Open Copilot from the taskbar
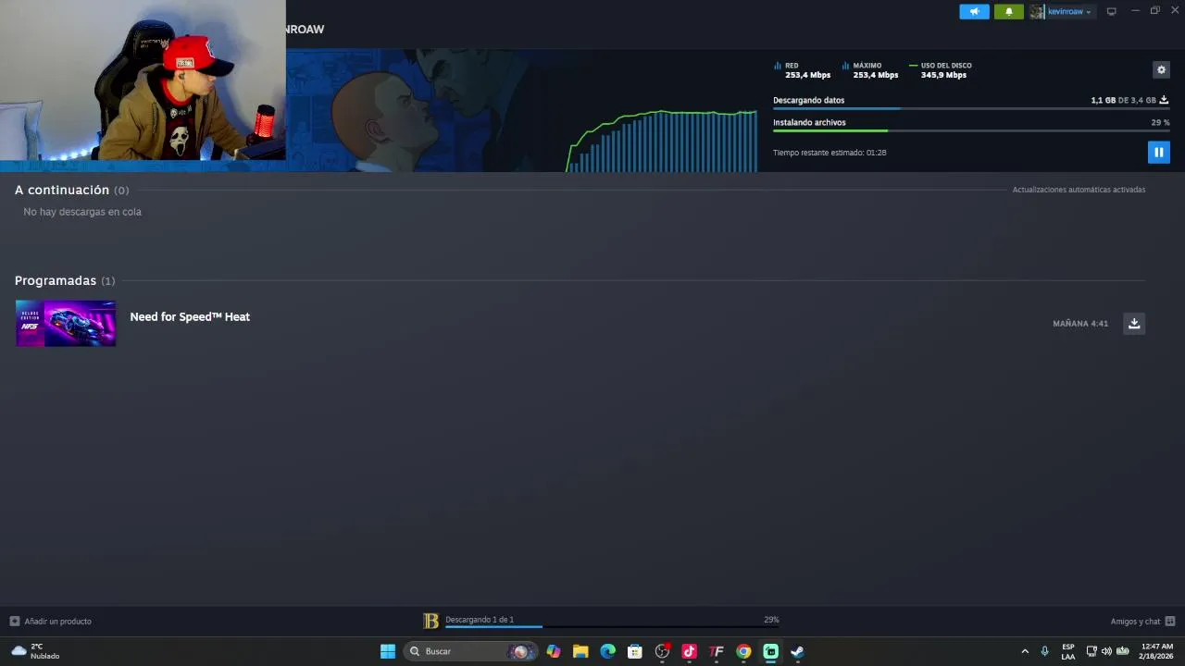The height and width of the screenshot is (666, 1185). click(554, 651)
